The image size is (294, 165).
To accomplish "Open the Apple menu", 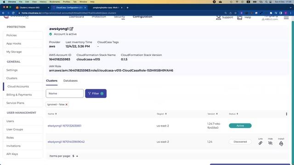I will tap(4, 2).
